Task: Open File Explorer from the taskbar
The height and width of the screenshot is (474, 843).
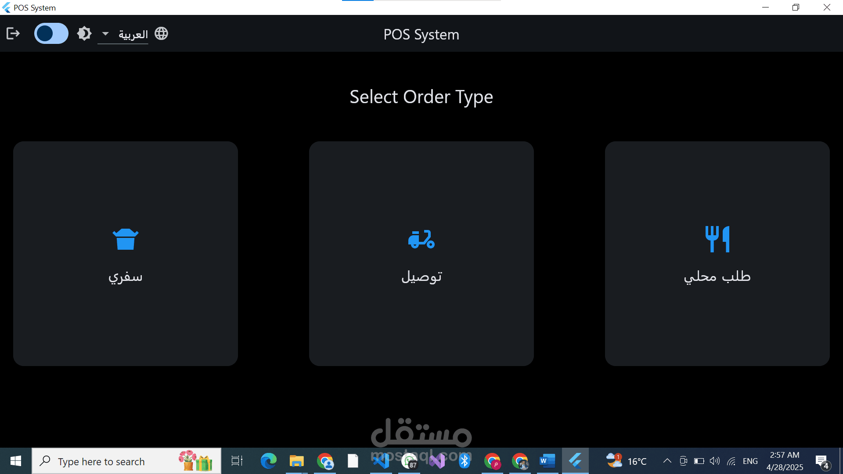Action: click(x=296, y=461)
